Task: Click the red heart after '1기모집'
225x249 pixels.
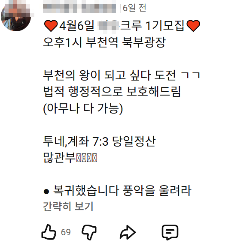Action: (193, 26)
